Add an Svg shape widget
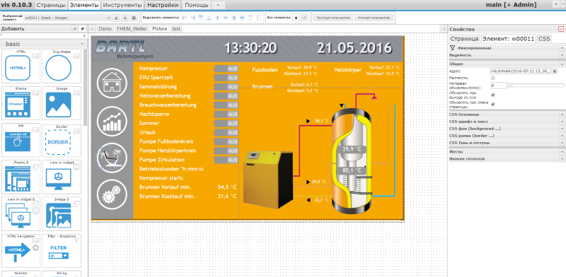This screenshot has height=277, width=566. coord(62,66)
